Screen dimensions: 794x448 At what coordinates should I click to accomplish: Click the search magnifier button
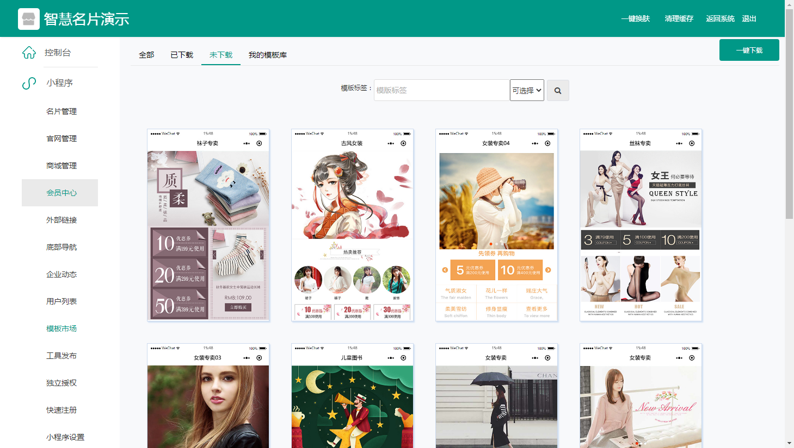tap(558, 91)
